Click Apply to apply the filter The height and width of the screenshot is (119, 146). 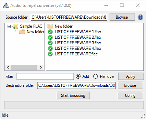tap(131, 76)
